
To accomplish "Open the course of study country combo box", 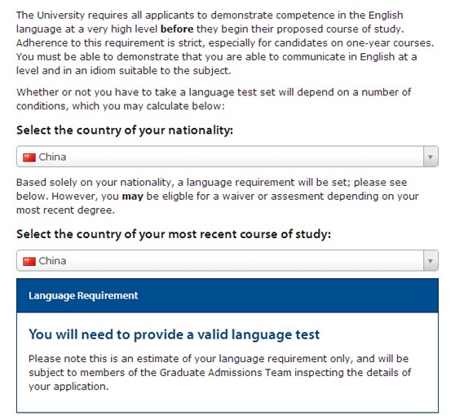I will (227, 261).
